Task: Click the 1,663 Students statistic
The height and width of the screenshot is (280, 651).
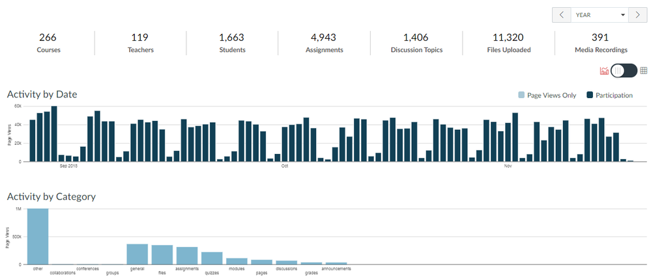Action: point(232,43)
